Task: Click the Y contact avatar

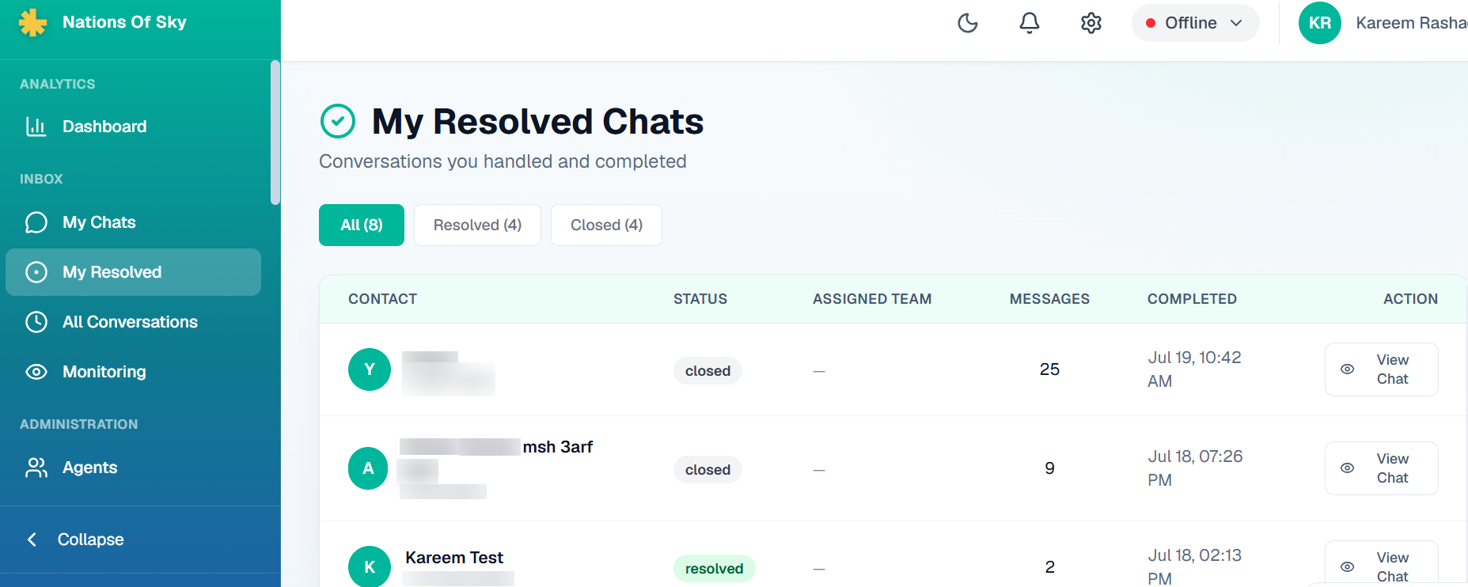Action: 370,369
